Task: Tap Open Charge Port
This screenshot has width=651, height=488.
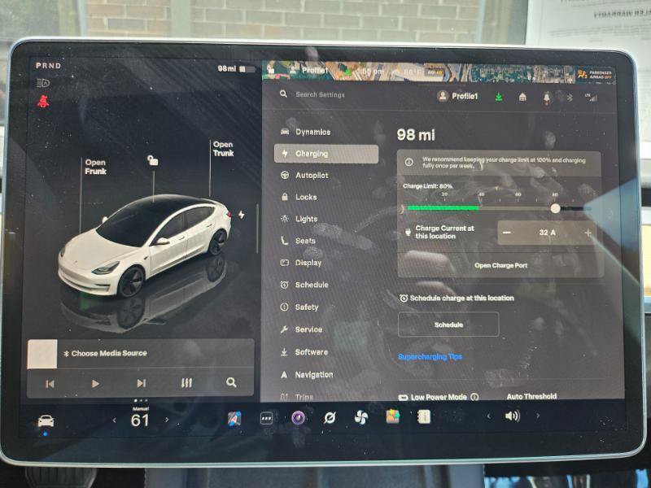Action: point(501,266)
